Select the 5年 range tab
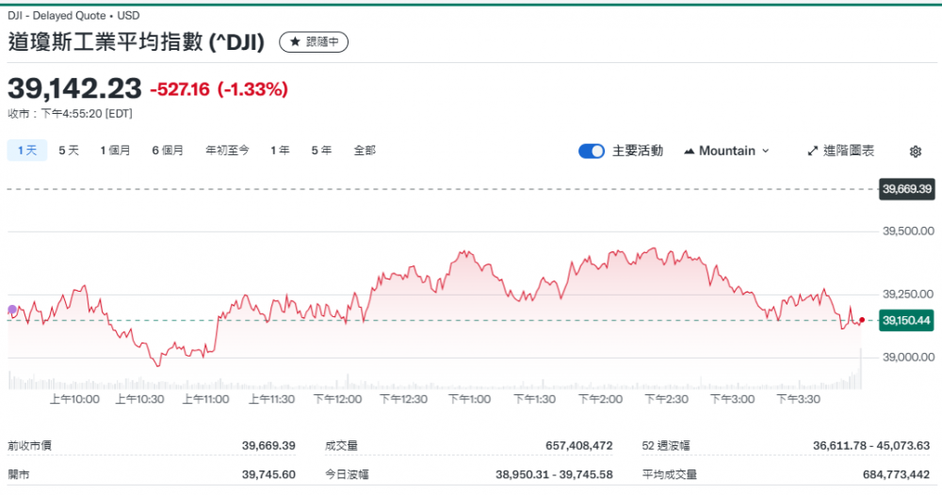 [321, 151]
